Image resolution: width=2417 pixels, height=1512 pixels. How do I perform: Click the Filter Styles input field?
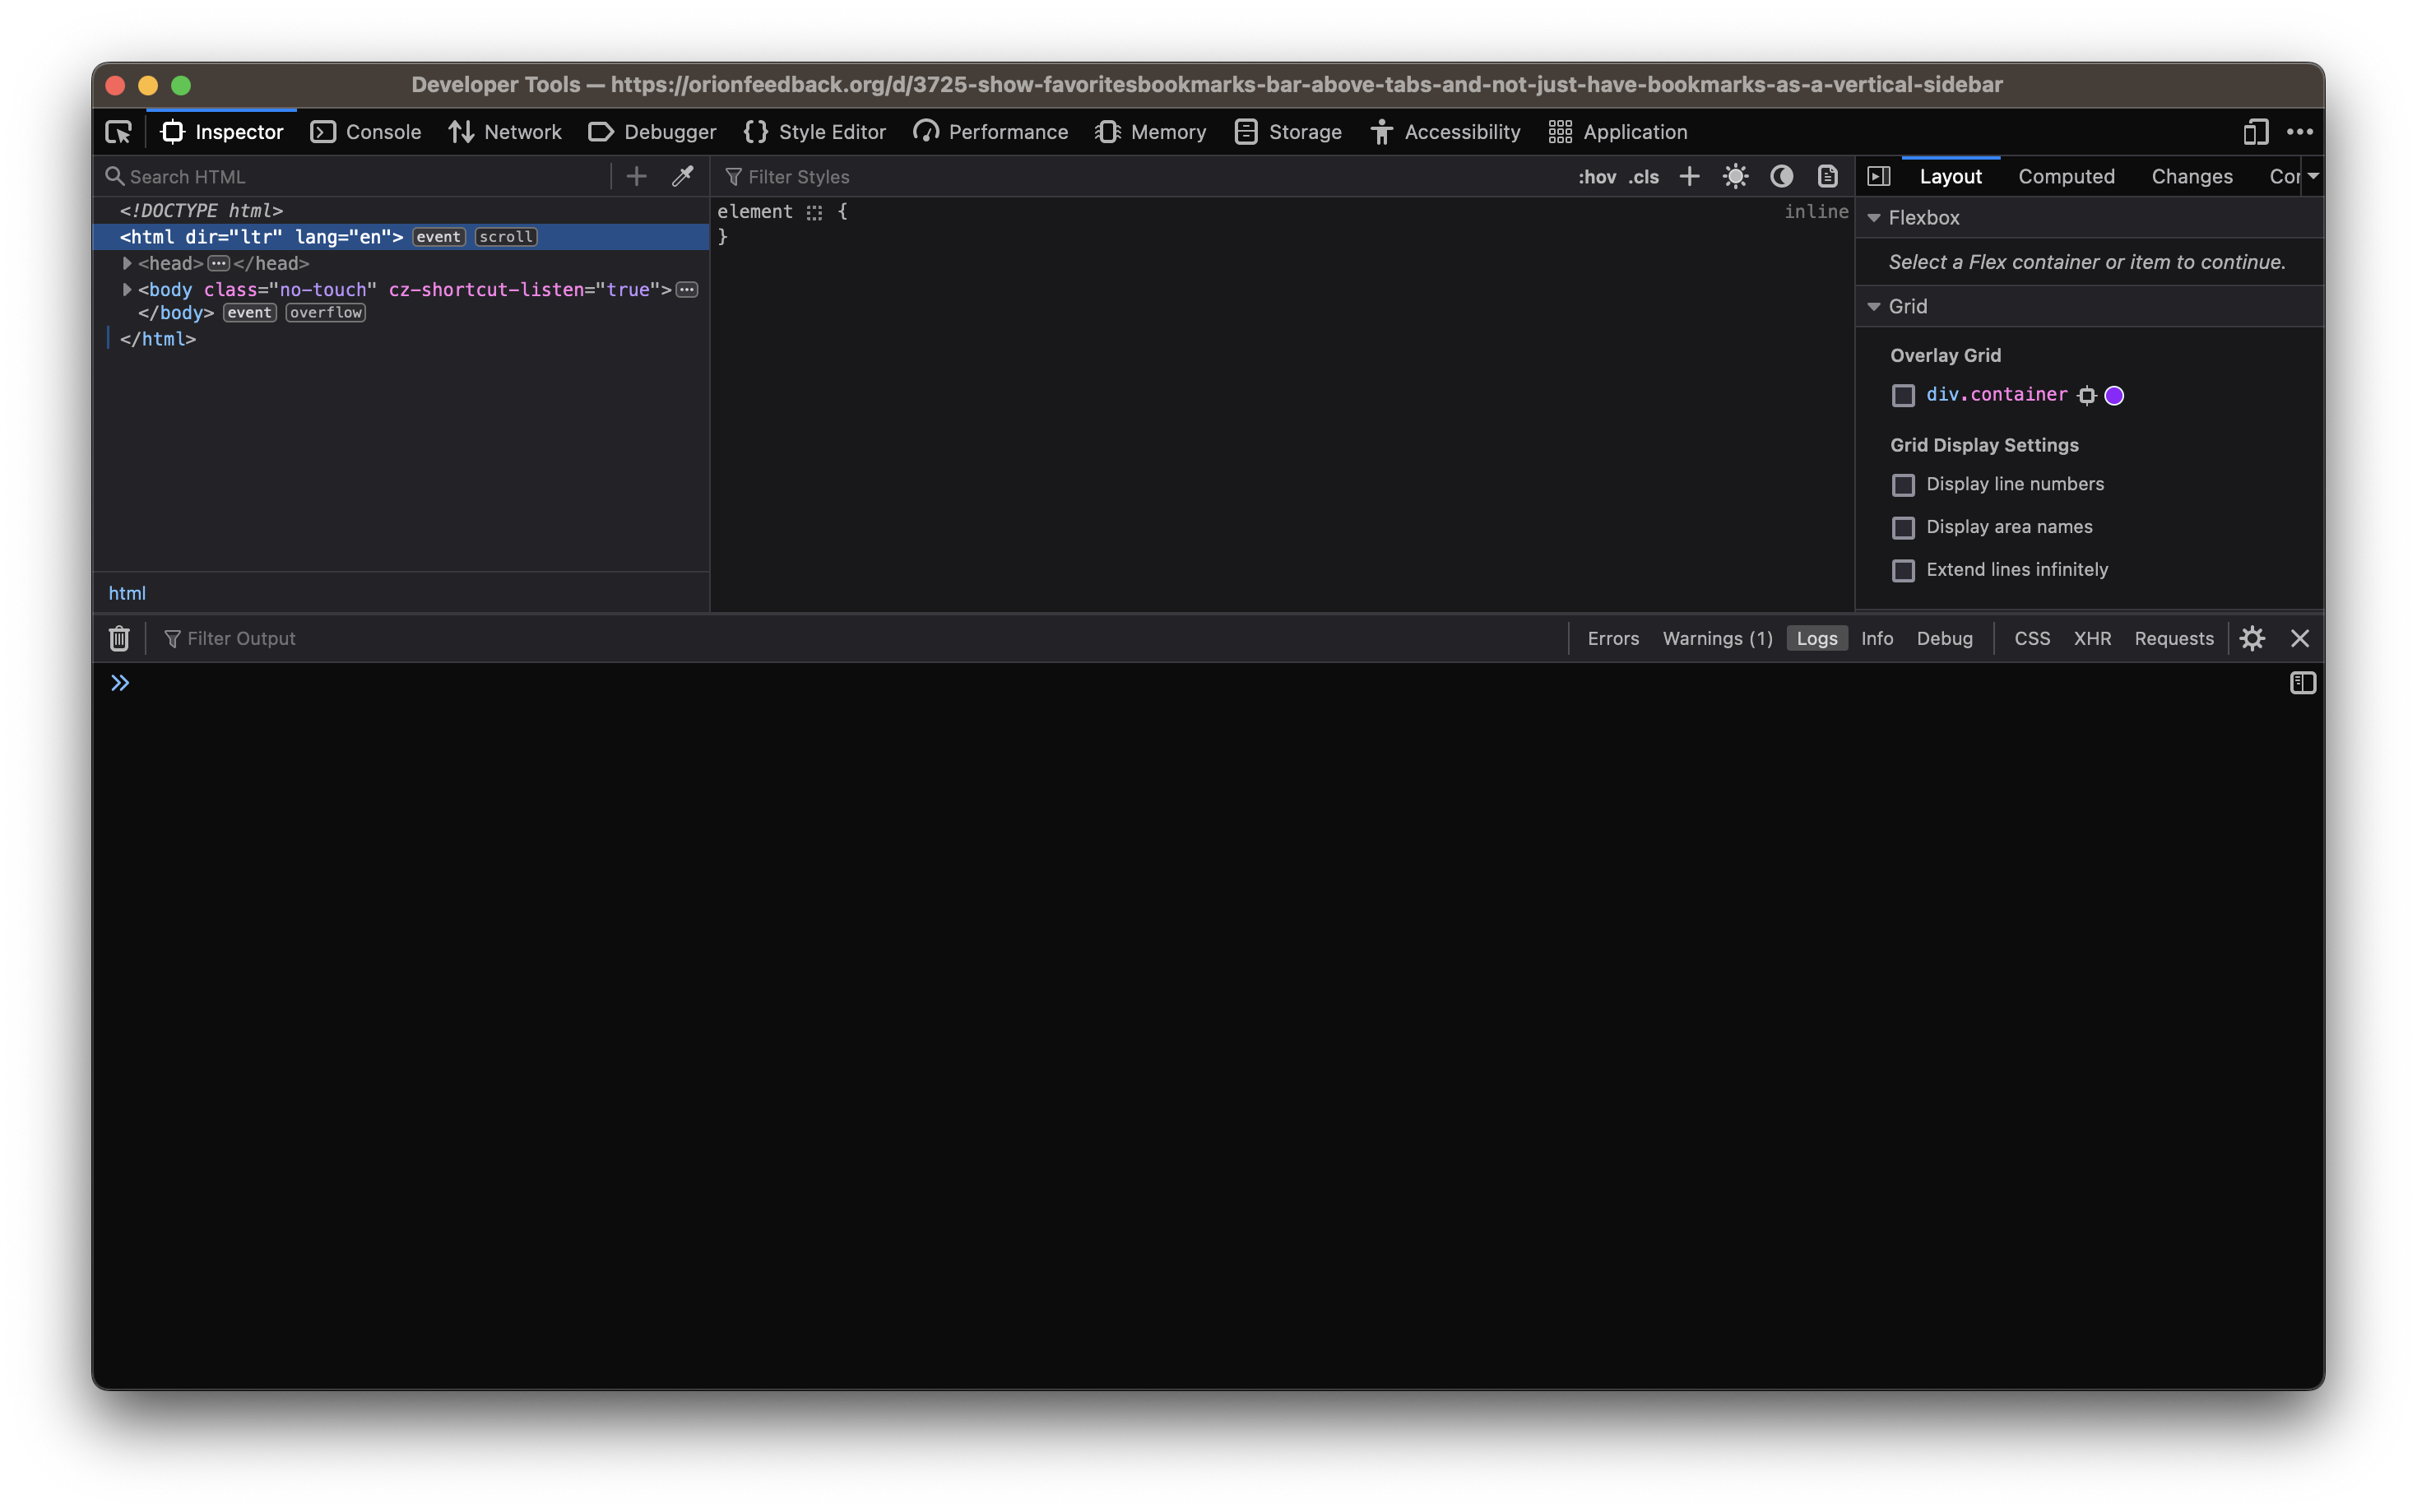click(x=800, y=176)
